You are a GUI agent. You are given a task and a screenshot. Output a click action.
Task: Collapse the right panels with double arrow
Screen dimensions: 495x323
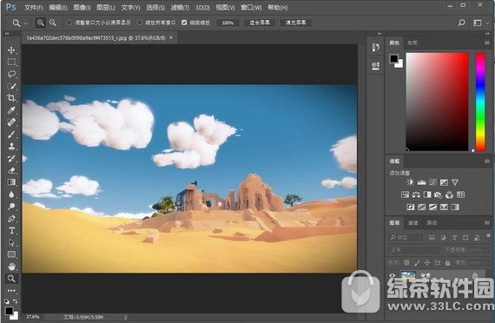(x=487, y=34)
